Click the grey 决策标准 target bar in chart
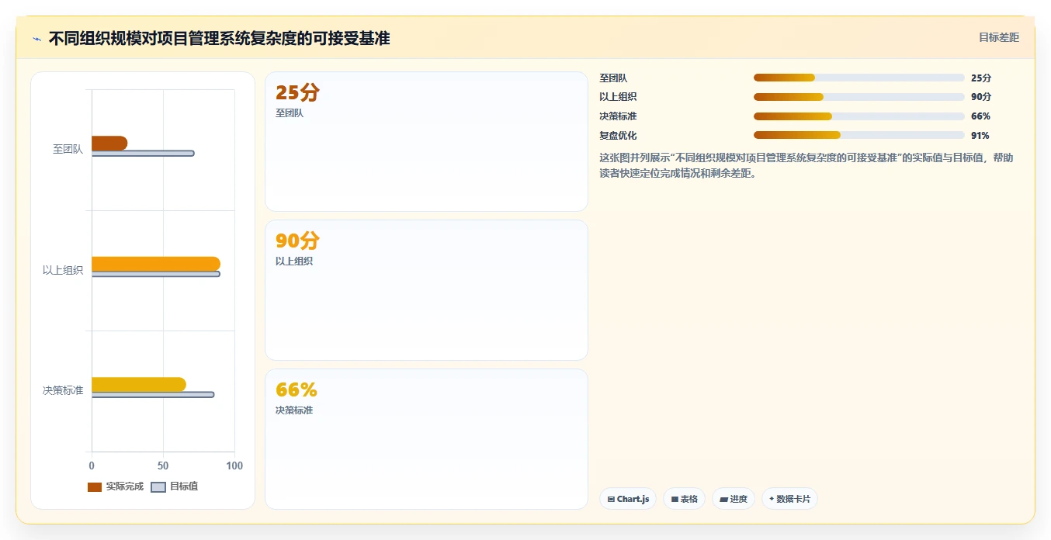 pos(153,395)
